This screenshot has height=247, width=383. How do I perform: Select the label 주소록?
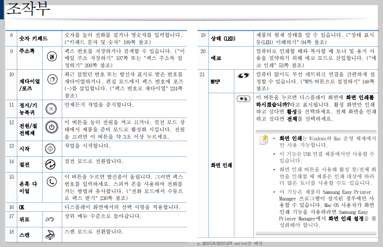(x=27, y=51)
